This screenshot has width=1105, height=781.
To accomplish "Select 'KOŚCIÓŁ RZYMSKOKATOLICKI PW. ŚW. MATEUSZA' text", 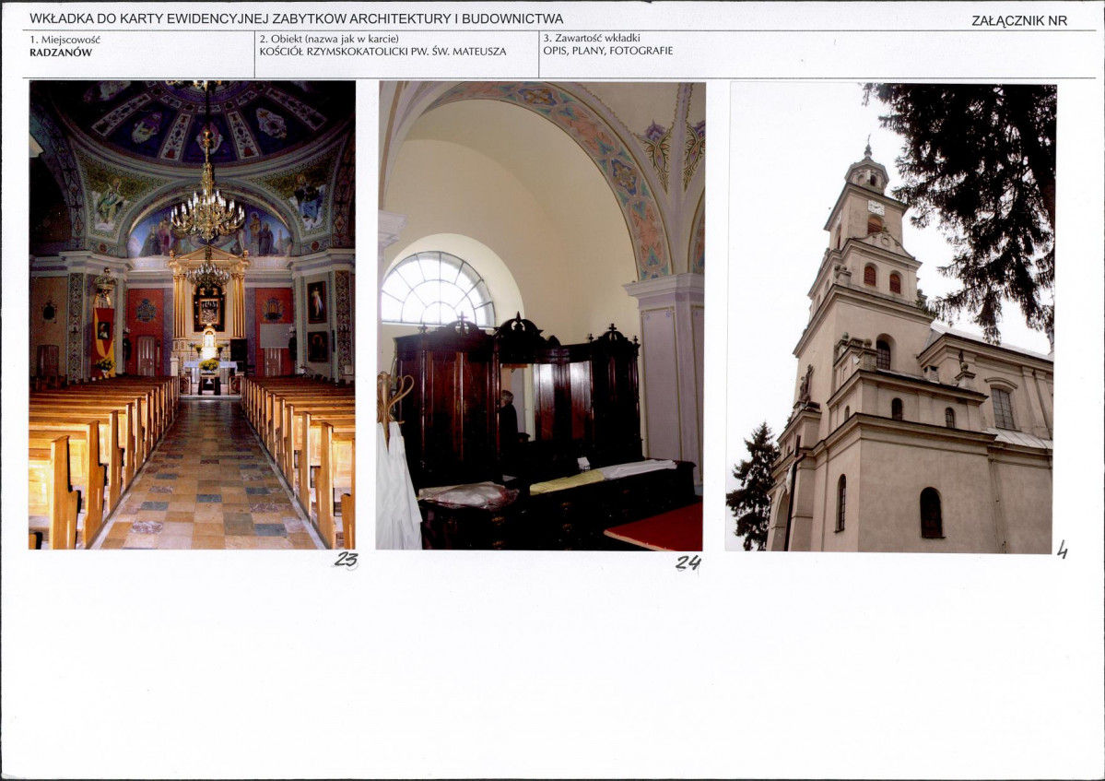I will coord(382,52).
